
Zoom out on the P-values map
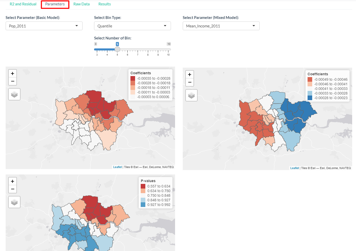(x=13, y=189)
